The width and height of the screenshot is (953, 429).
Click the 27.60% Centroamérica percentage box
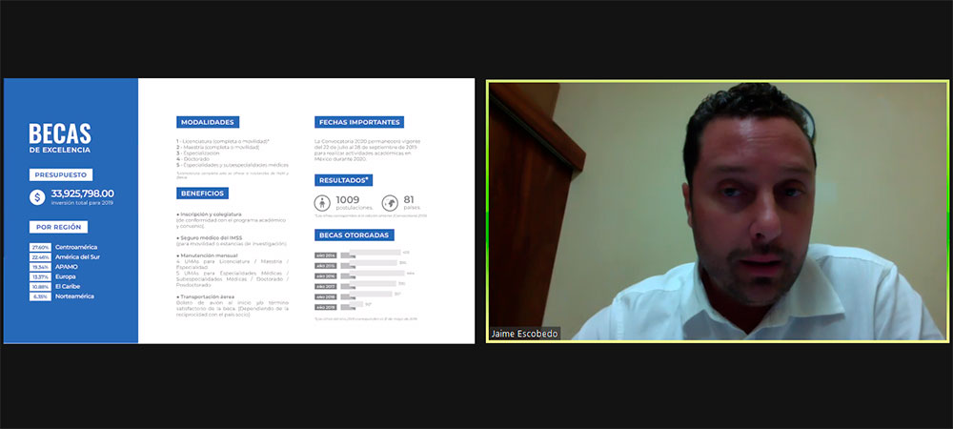[41, 247]
